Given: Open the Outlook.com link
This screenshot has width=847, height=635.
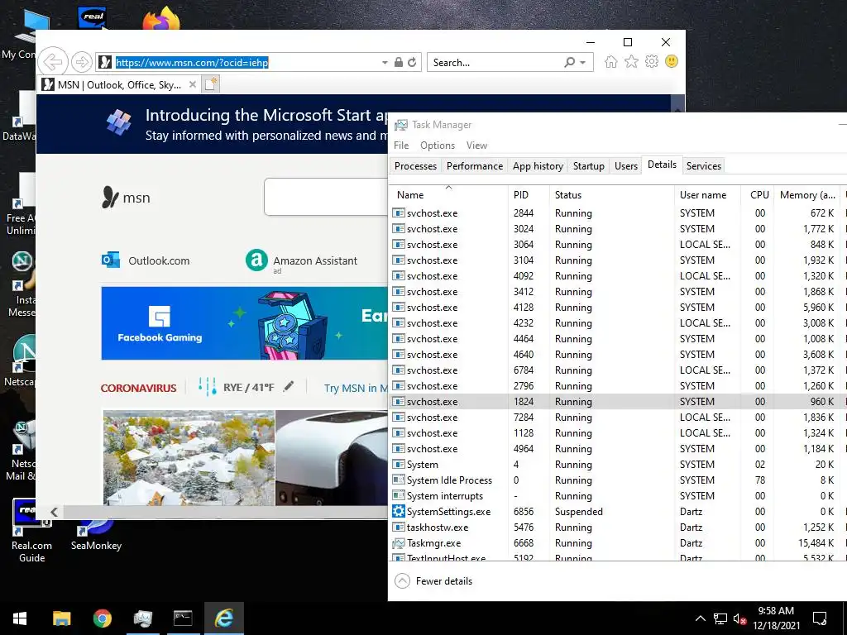Looking at the screenshot, I should click(x=146, y=260).
